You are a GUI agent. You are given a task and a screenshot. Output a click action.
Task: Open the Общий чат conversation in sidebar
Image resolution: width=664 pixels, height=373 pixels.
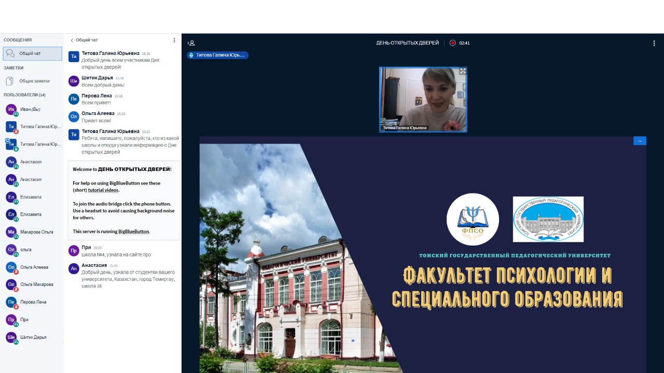pos(32,53)
